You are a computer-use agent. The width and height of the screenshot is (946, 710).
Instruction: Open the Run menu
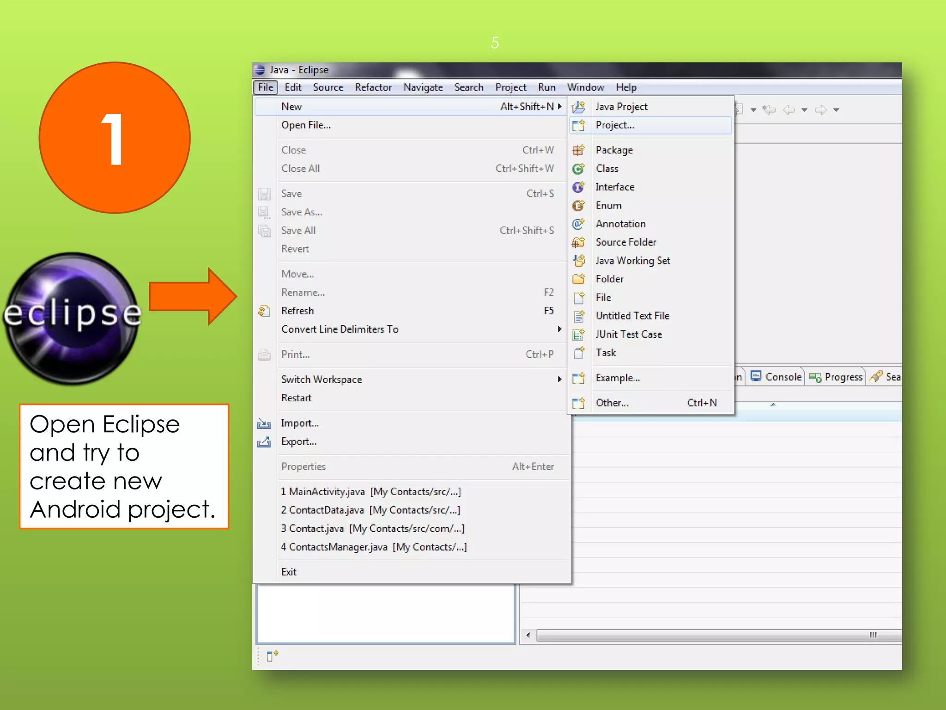click(x=547, y=87)
